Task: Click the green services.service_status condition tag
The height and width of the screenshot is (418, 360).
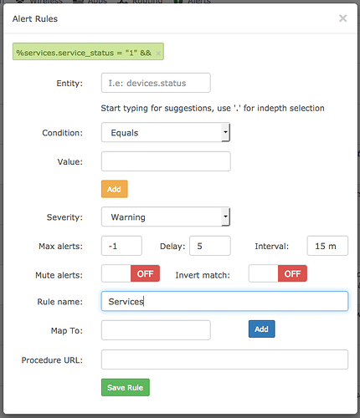Action: pos(84,53)
